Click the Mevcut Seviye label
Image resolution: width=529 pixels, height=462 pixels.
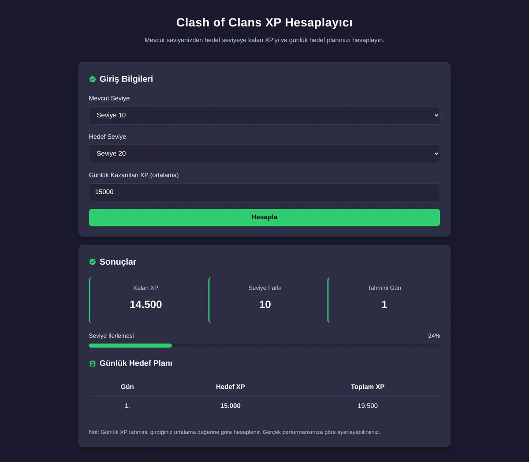[109, 98]
